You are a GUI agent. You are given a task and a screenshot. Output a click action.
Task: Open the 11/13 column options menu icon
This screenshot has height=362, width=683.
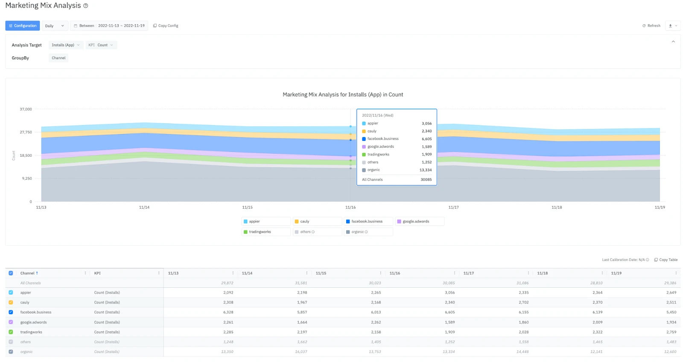tap(233, 273)
